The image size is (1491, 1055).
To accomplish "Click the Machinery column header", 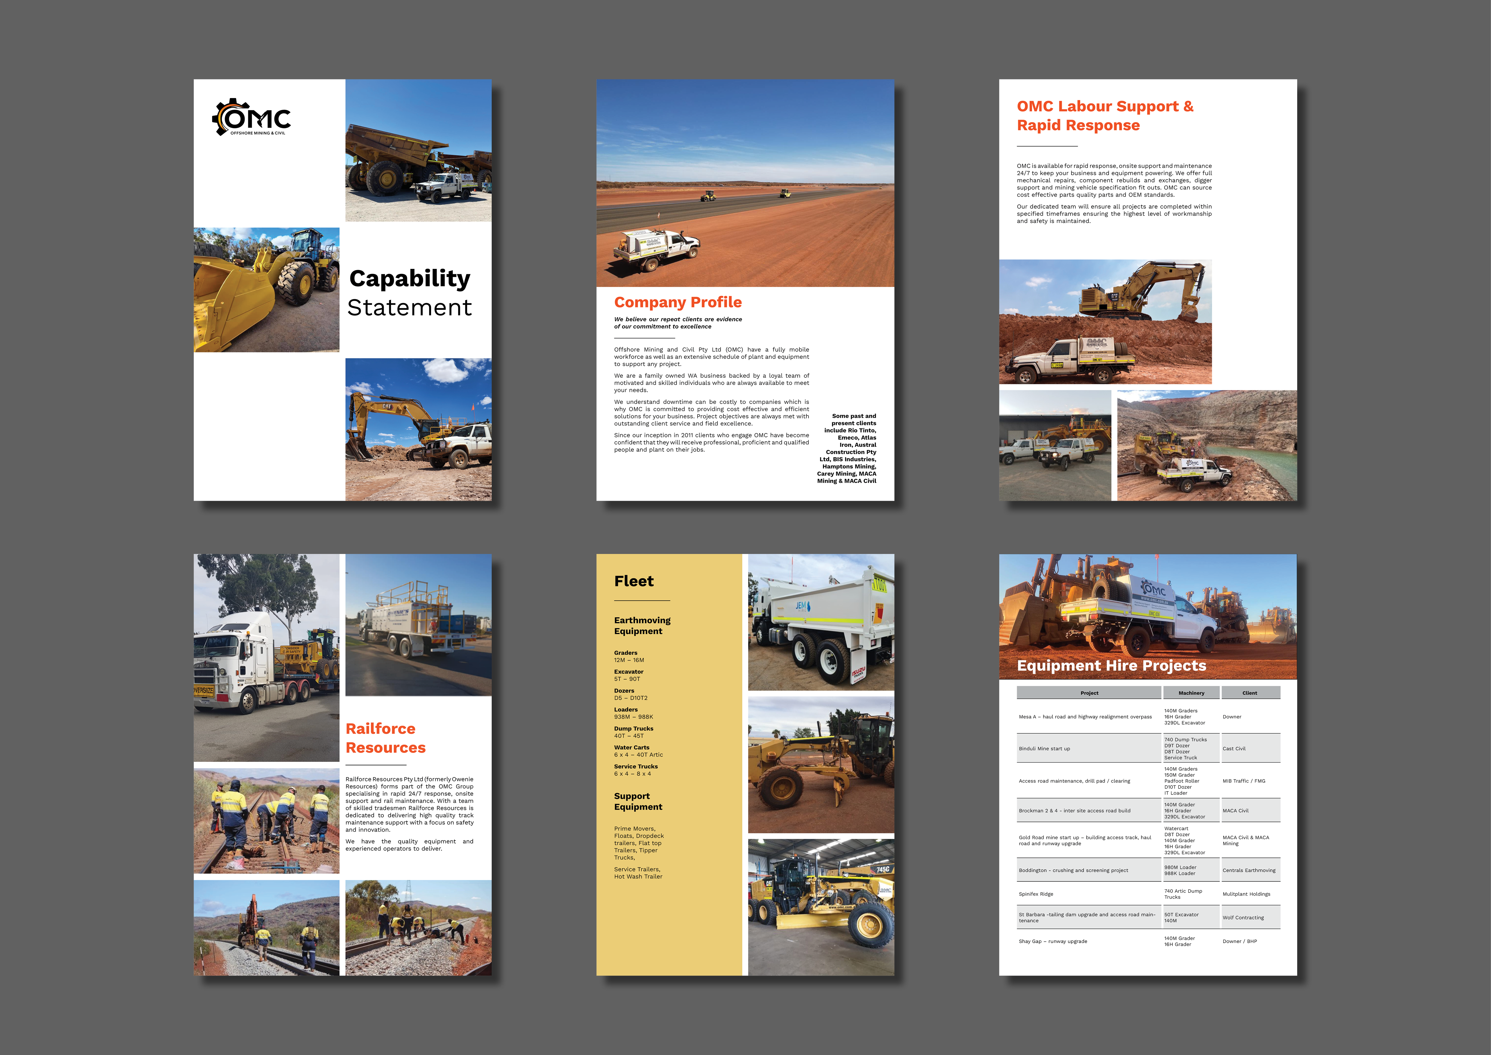I will (1191, 693).
